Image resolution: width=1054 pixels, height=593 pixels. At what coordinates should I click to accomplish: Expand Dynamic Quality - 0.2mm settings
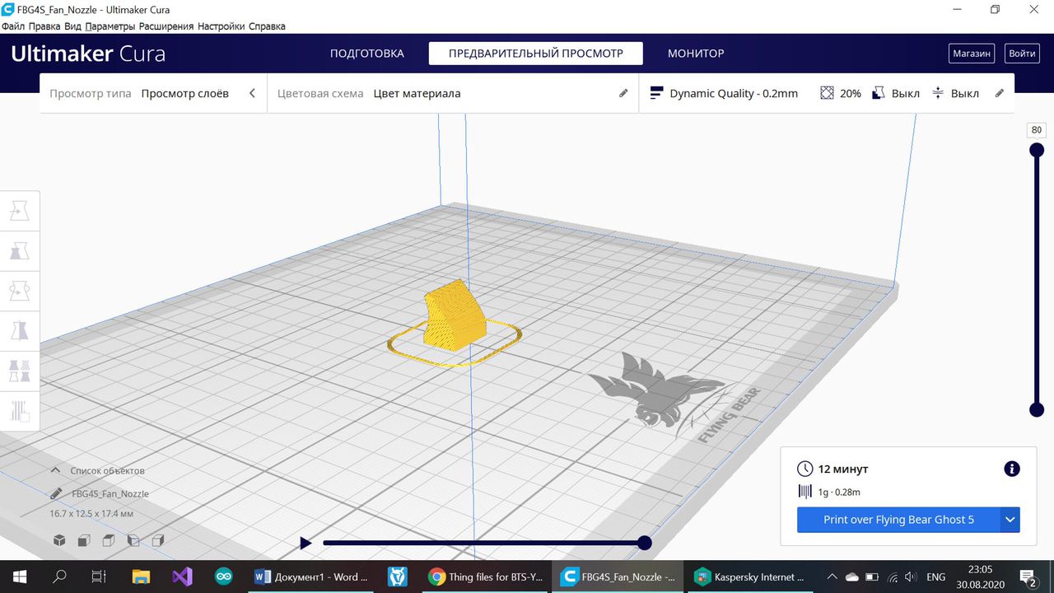tap(734, 93)
